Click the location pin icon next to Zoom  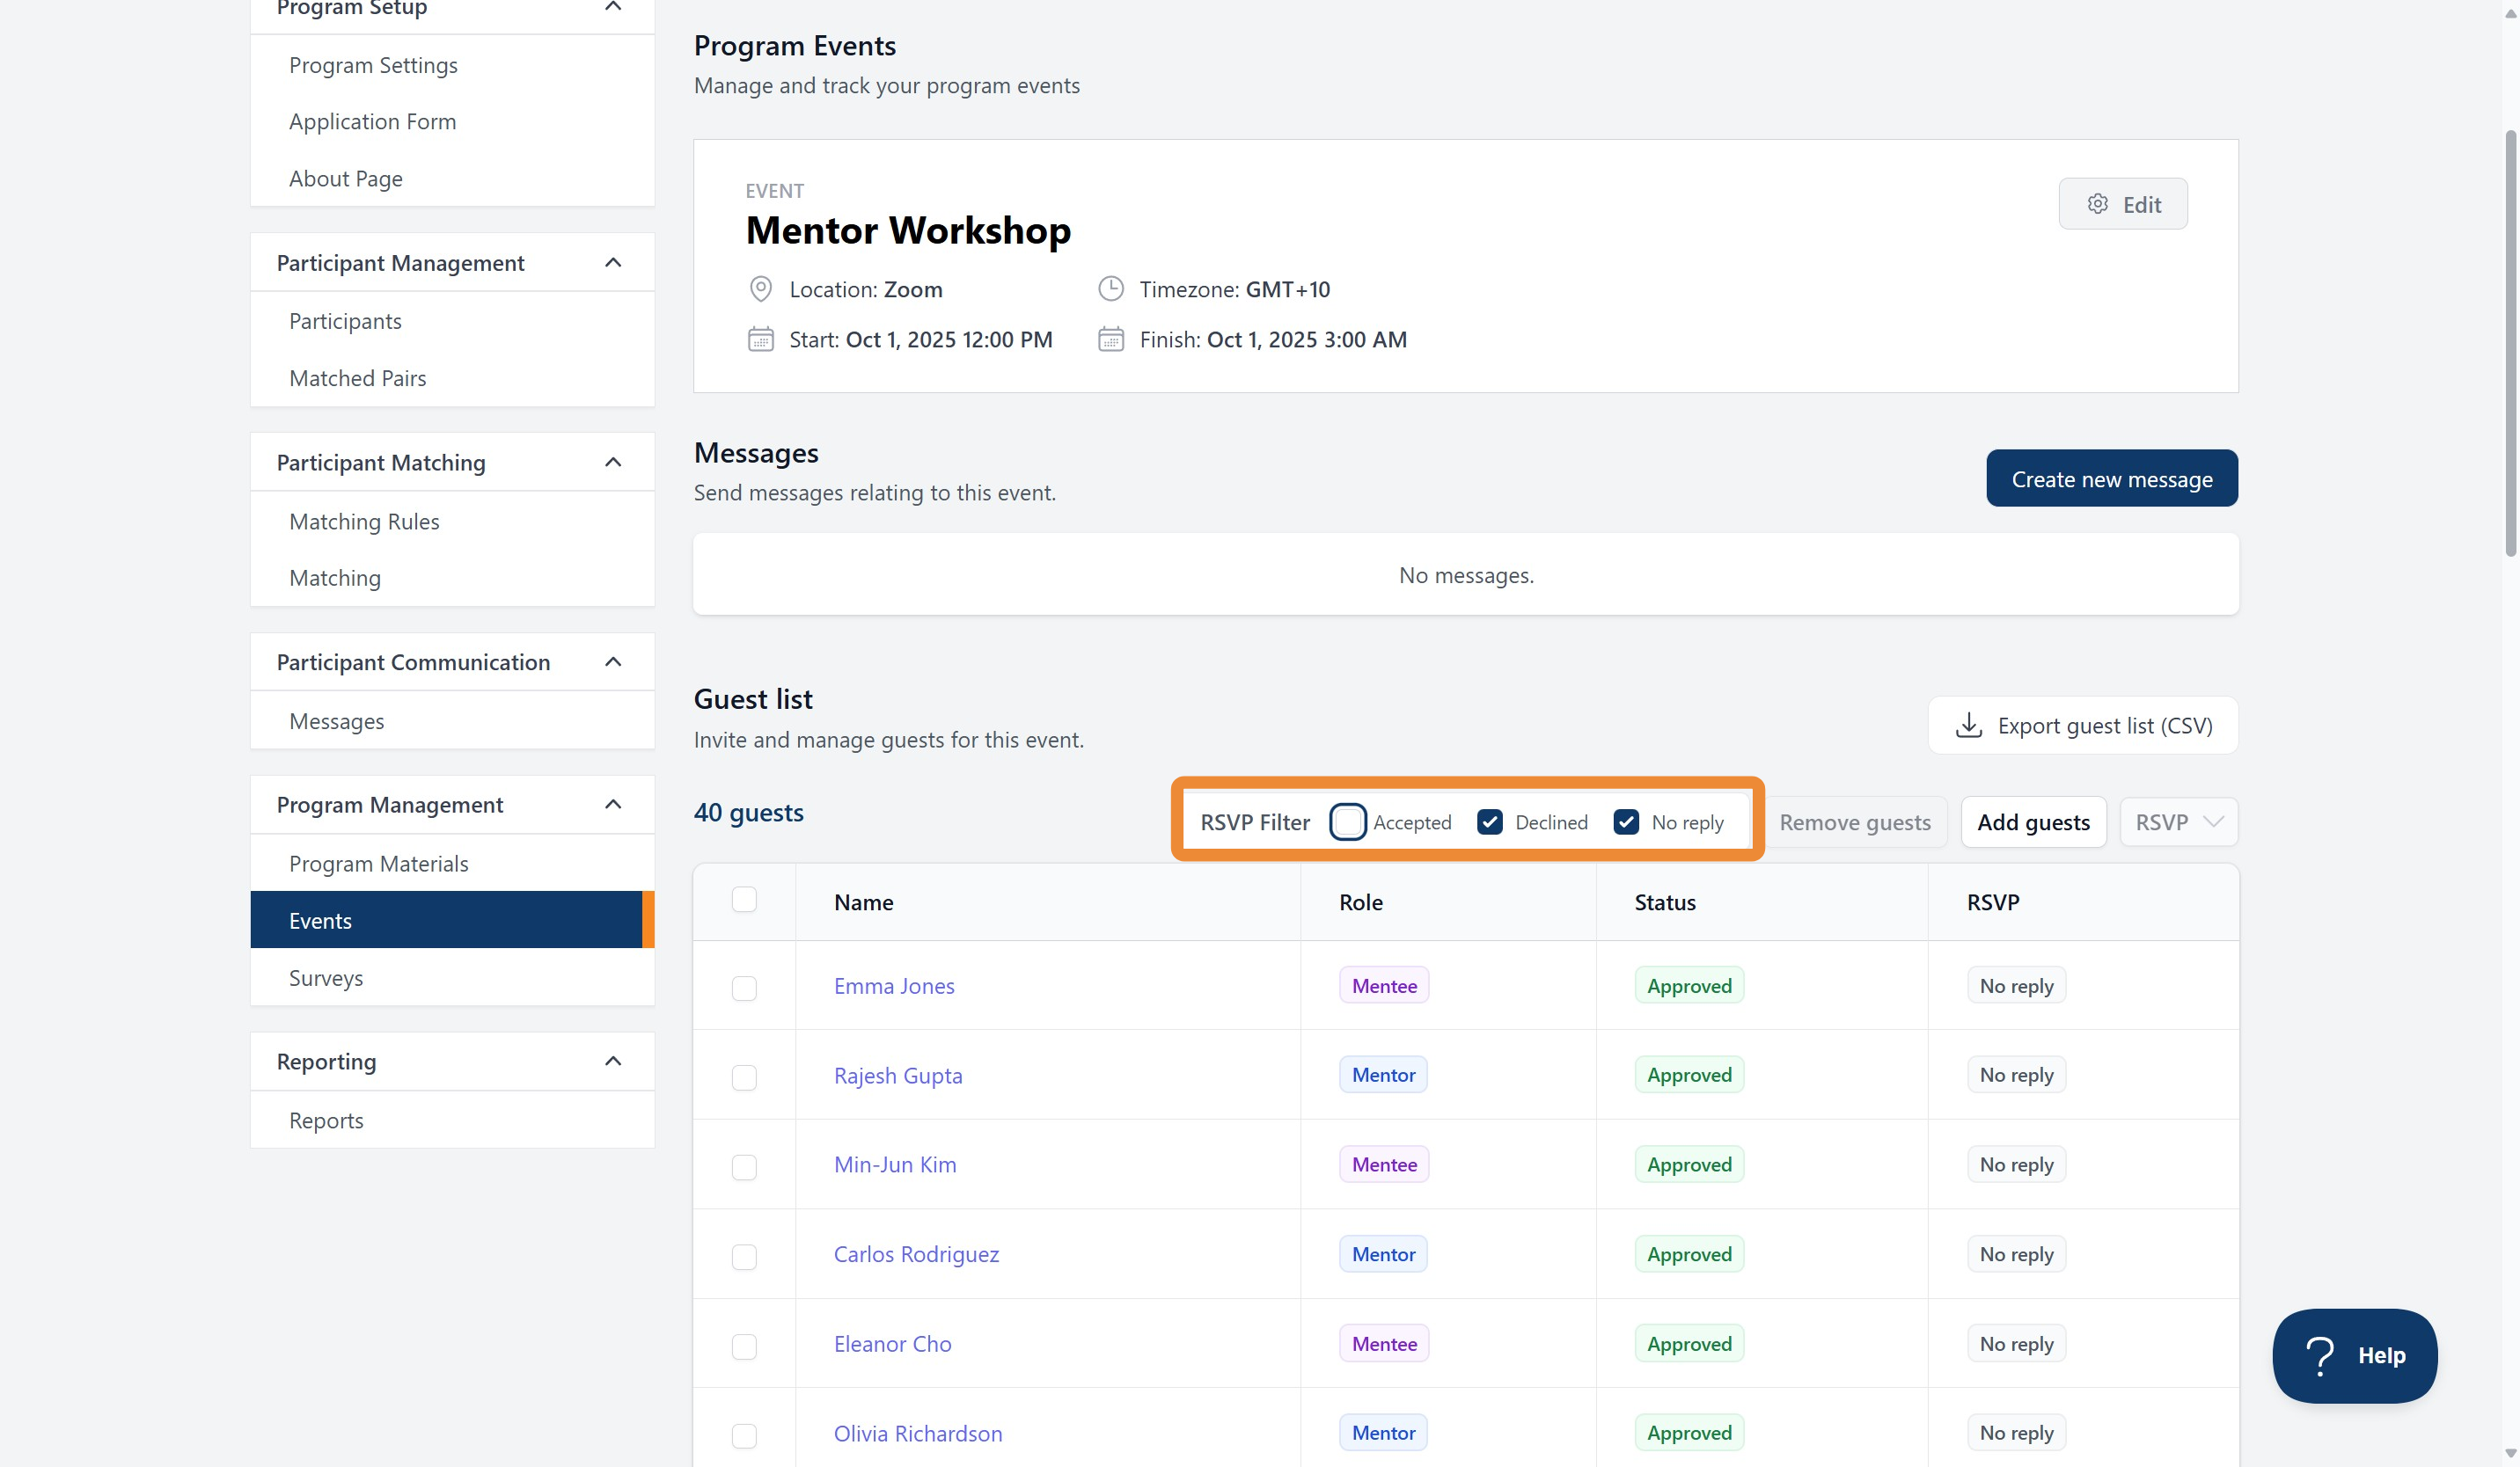click(760, 288)
